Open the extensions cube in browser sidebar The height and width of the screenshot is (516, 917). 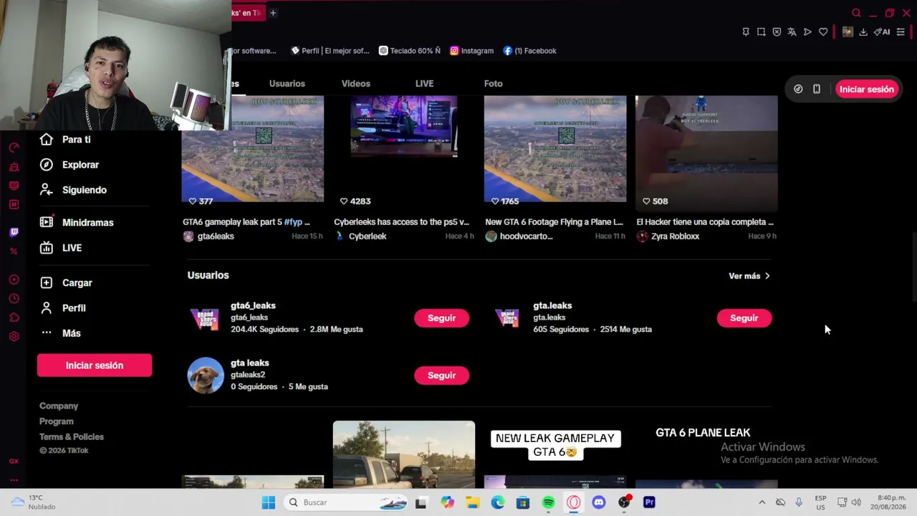click(14, 317)
